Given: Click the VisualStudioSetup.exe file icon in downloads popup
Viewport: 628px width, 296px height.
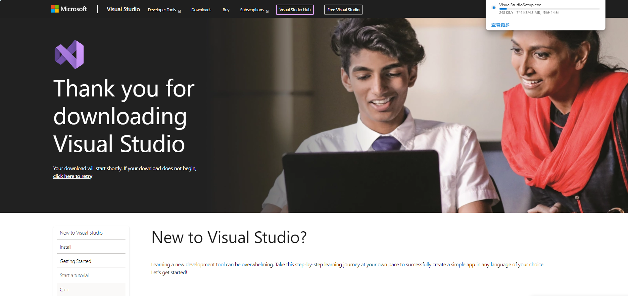Looking at the screenshot, I should pos(494,7).
